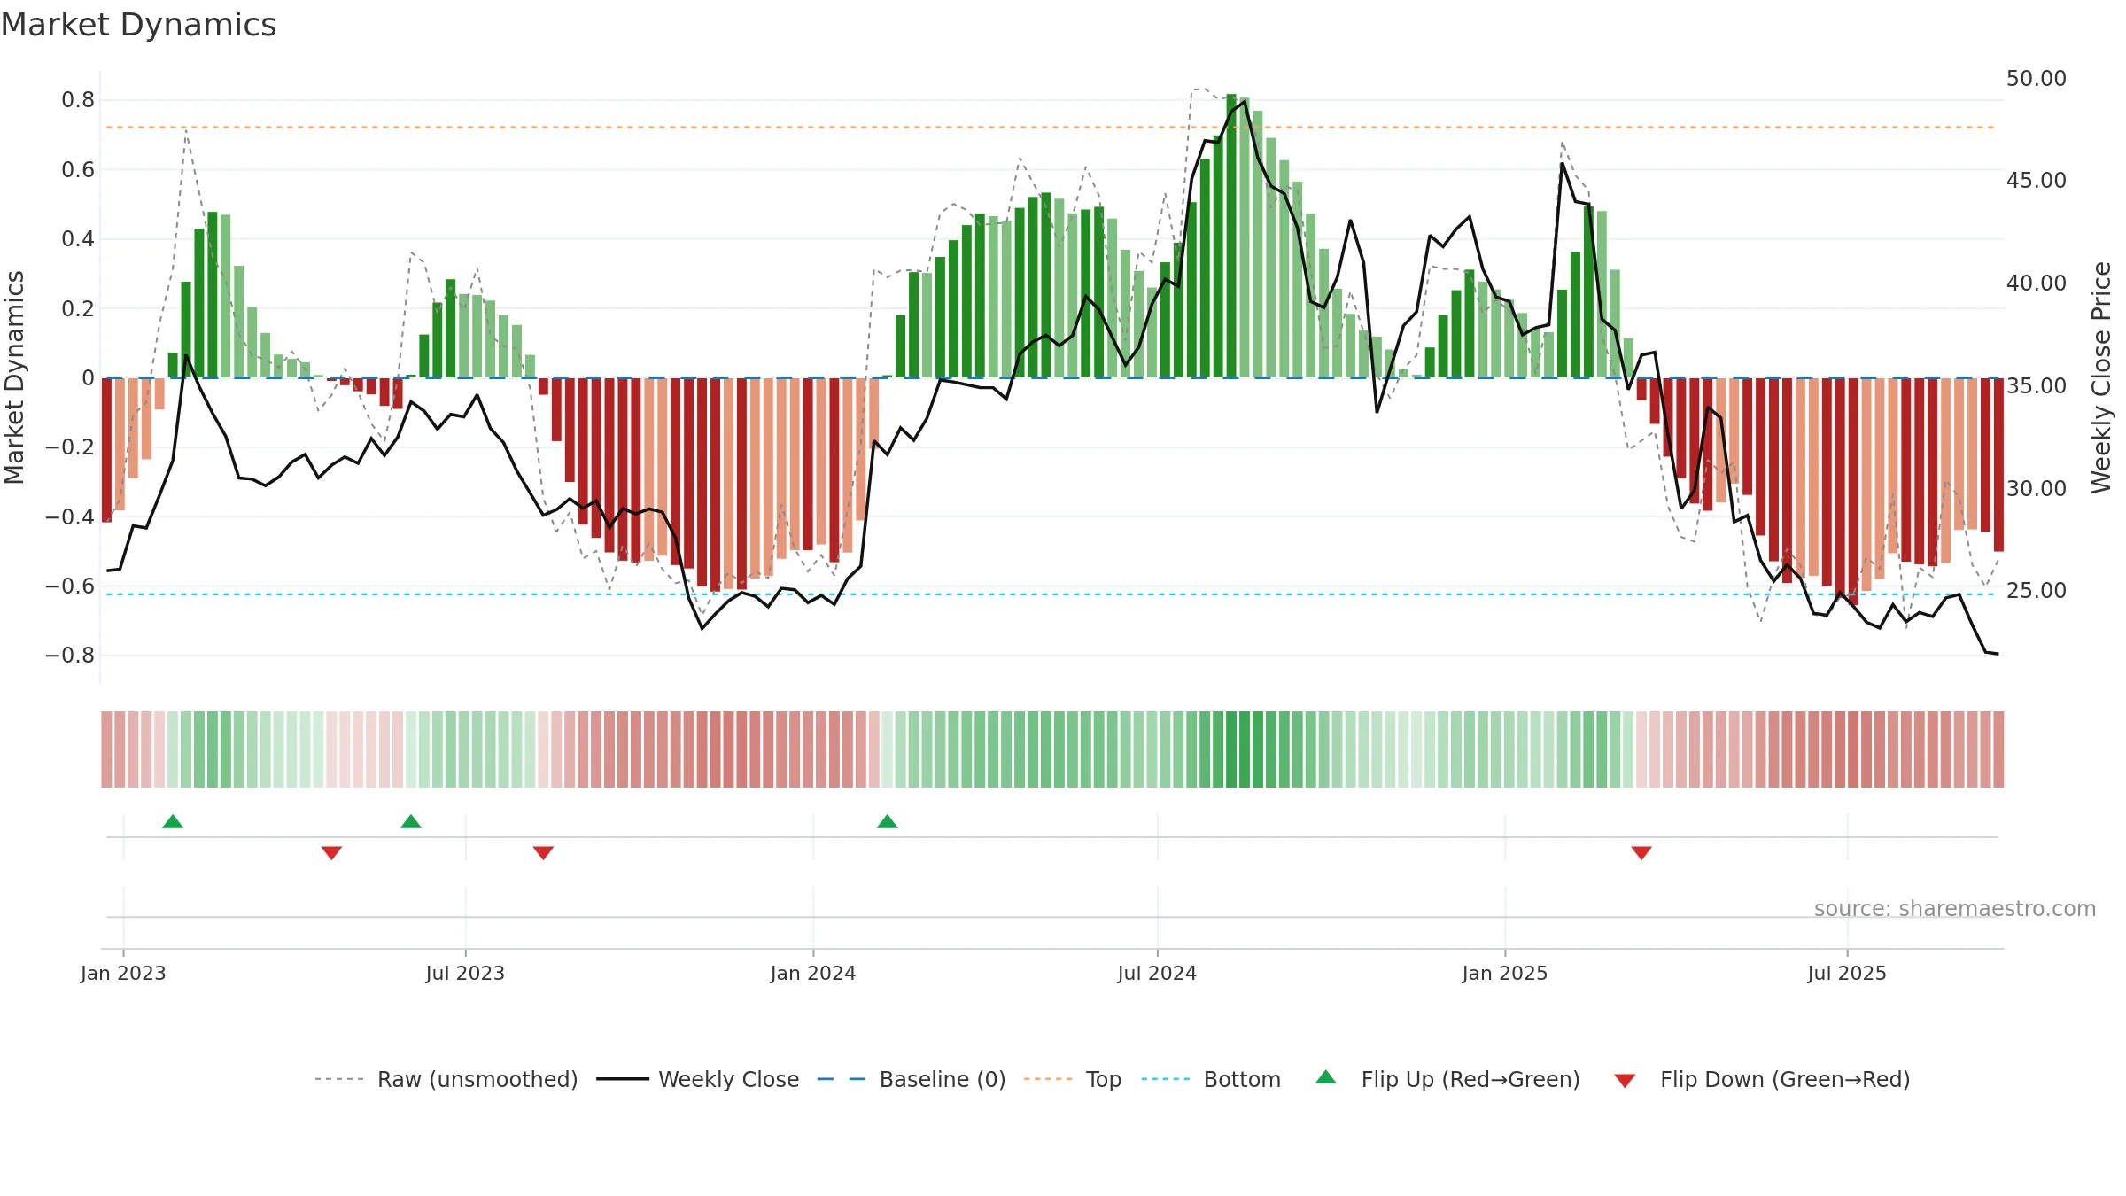
Task: Click the 45.00 price-axis label
Action: coord(2037,181)
